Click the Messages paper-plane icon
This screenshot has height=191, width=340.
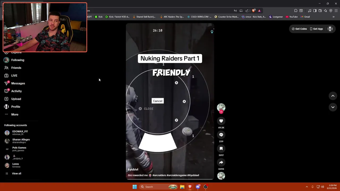pyautogui.click(x=6, y=84)
